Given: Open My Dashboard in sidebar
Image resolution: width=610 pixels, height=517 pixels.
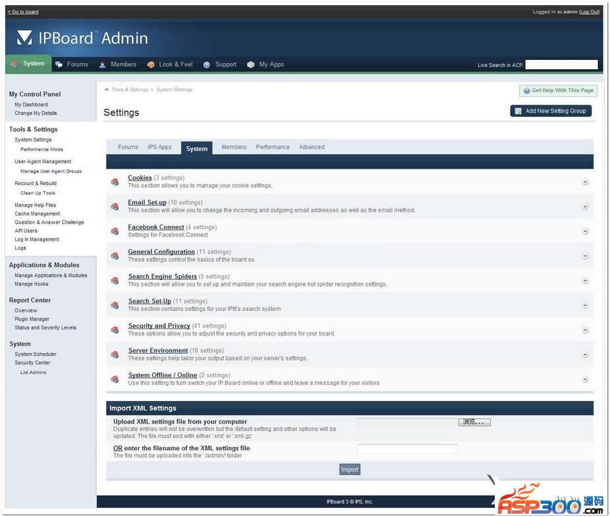Looking at the screenshot, I should click(x=31, y=105).
